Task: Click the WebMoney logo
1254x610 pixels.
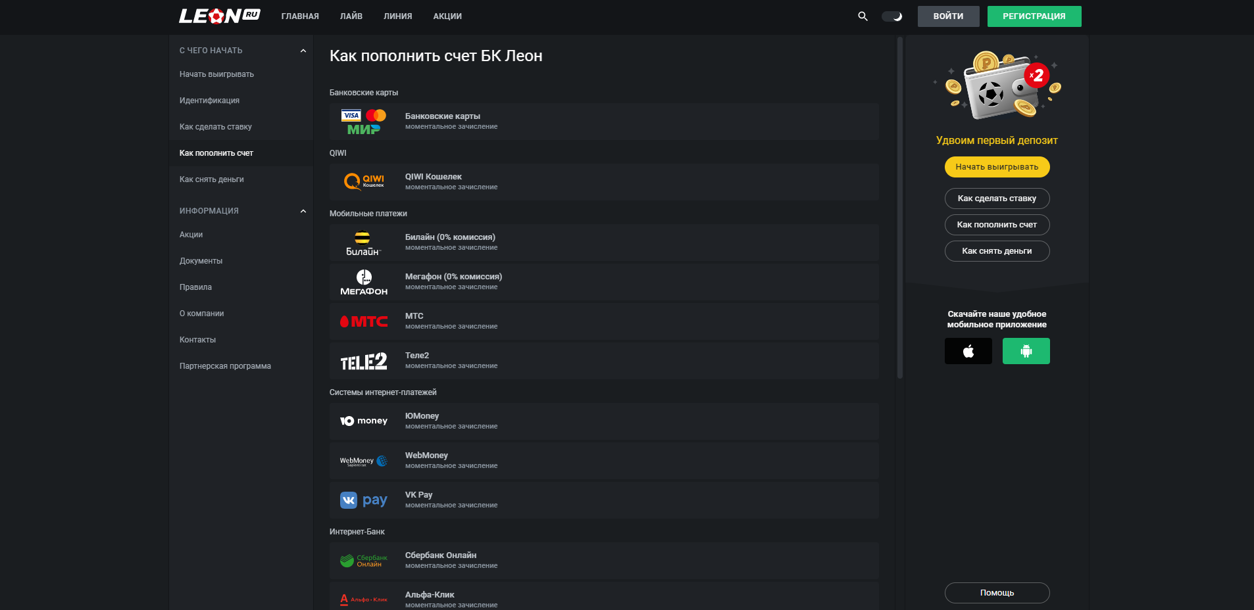Action: 364,461
